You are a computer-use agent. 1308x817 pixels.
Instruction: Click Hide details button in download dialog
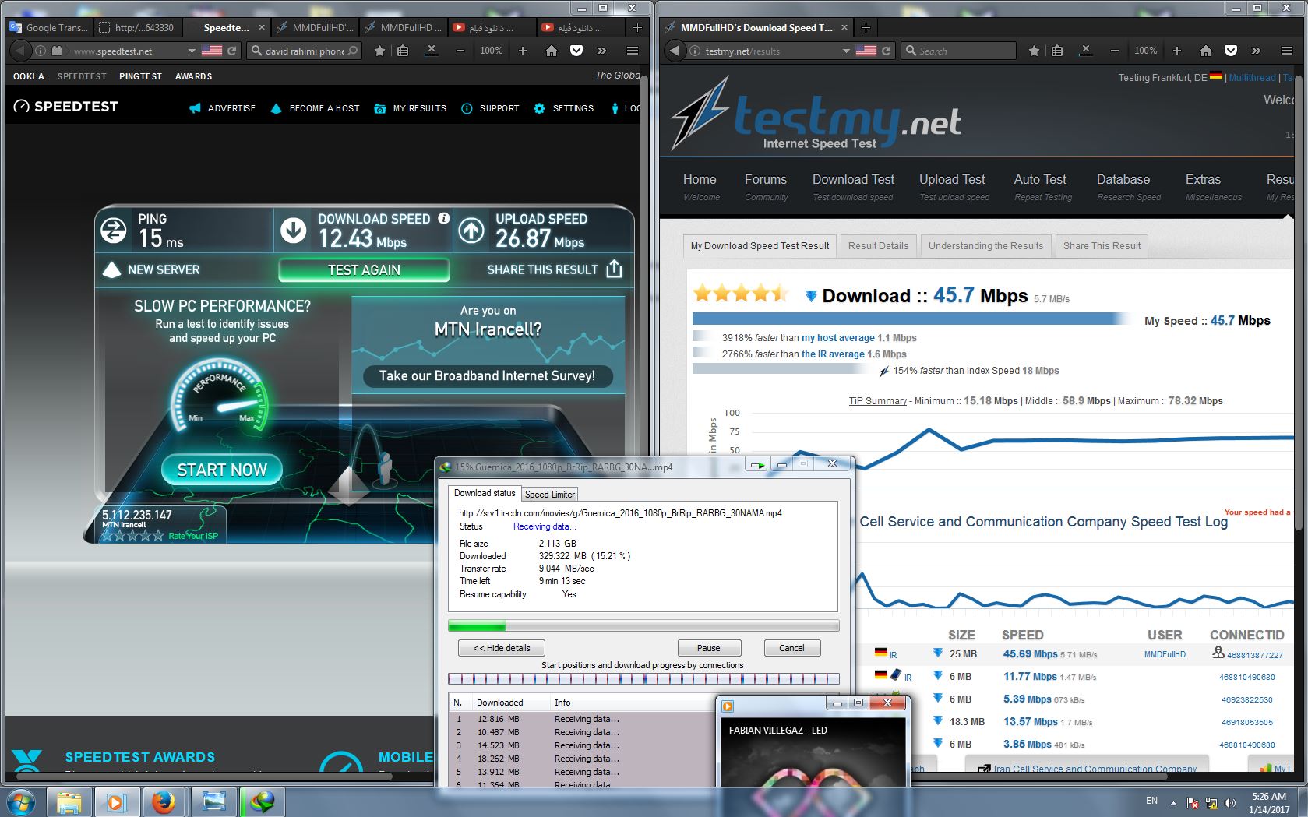[x=502, y=648]
